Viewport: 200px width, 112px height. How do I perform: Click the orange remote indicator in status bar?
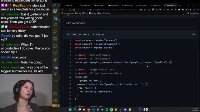(54, 106)
